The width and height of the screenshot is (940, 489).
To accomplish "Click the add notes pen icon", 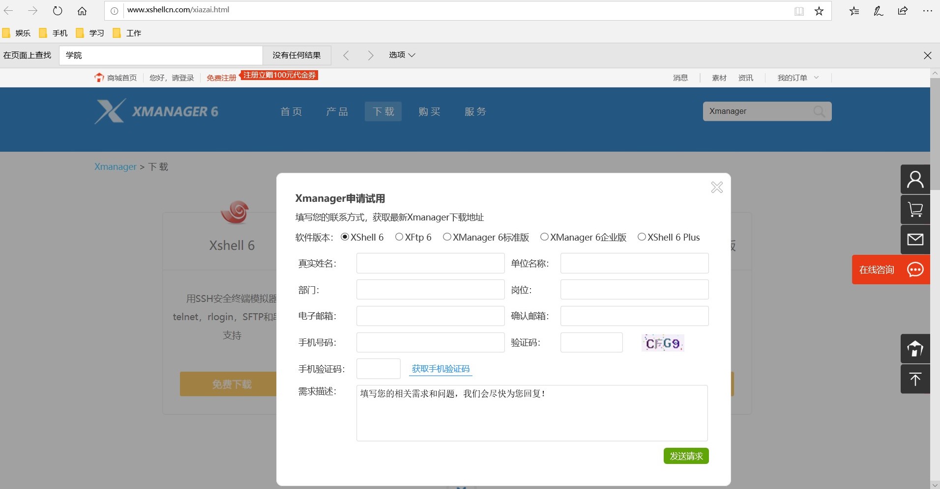I will (879, 11).
